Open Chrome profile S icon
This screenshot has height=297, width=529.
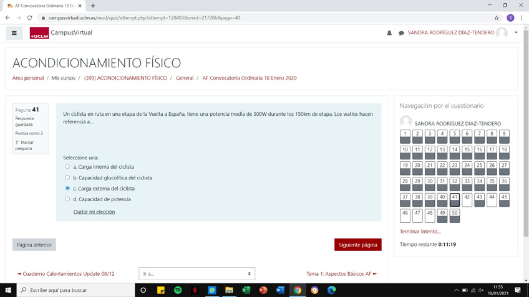(x=510, y=18)
